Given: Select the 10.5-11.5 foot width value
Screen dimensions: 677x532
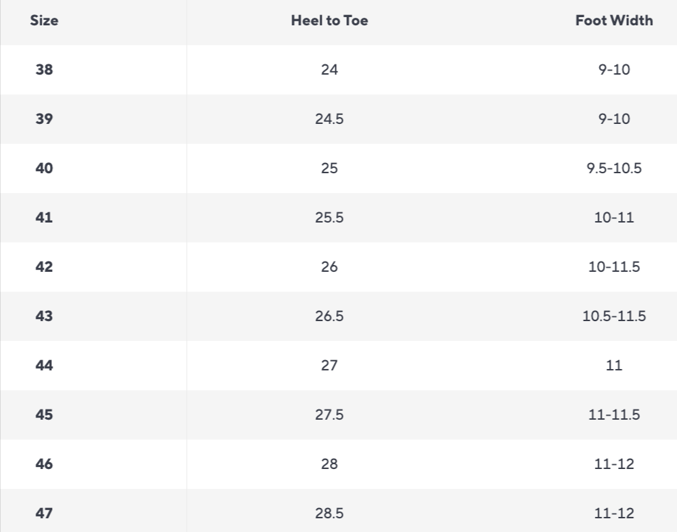Looking at the screenshot, I should point(614,316).
